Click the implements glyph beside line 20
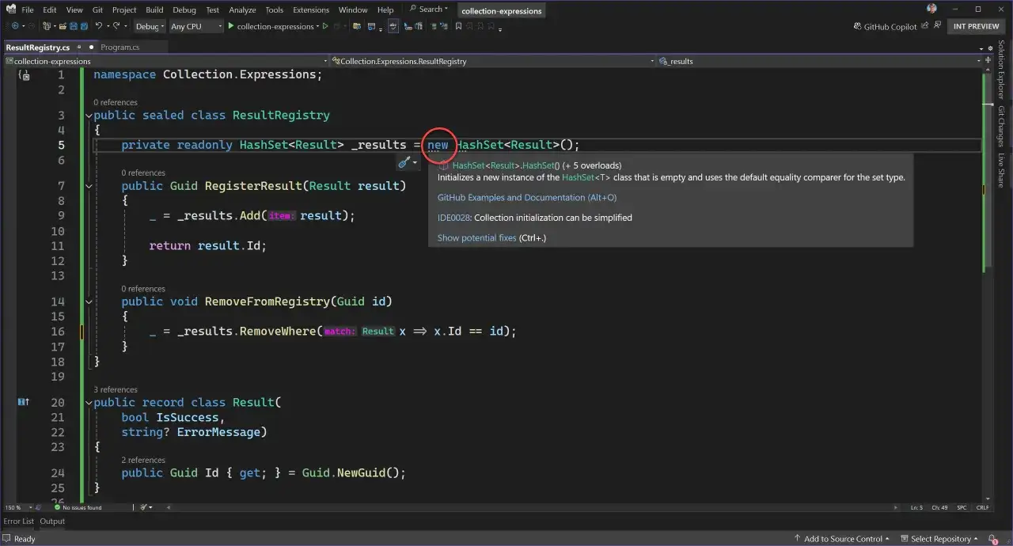The height and width of the screenshot is (546, 1013). [24, 402]
